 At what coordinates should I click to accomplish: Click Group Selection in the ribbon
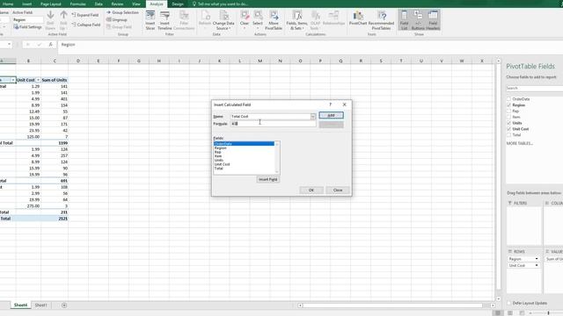coord(122,12)
